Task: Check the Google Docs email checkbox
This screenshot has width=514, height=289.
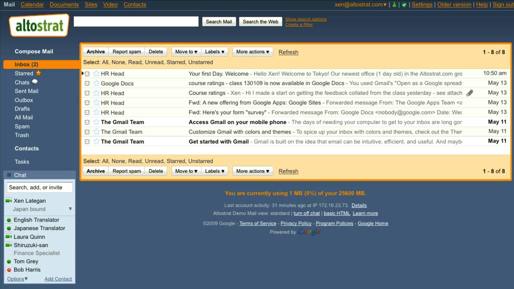Action: 87,83
